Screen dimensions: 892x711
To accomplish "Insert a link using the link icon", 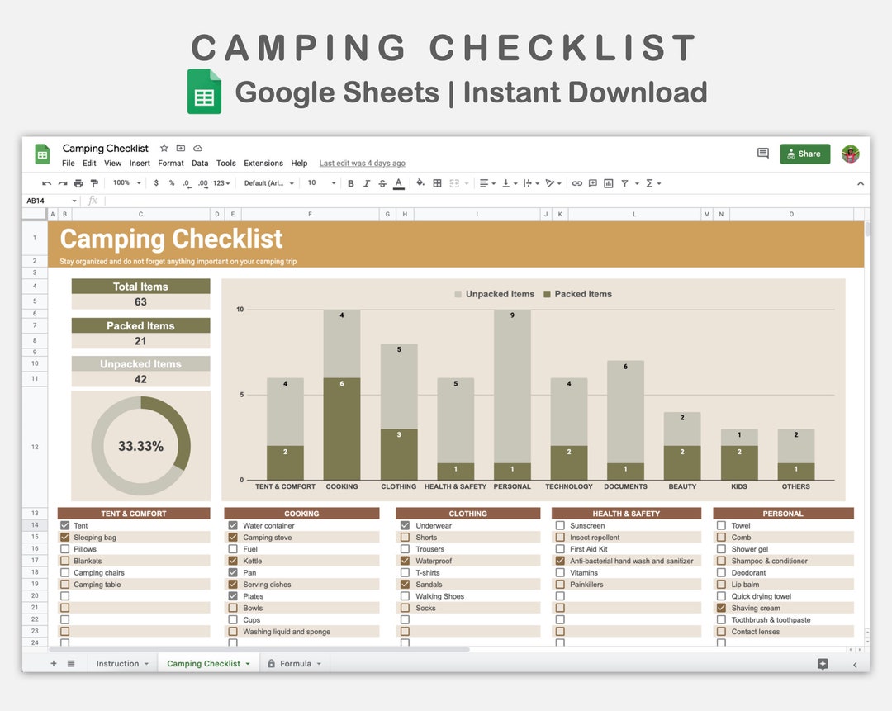I will click(x=578, y=183).
